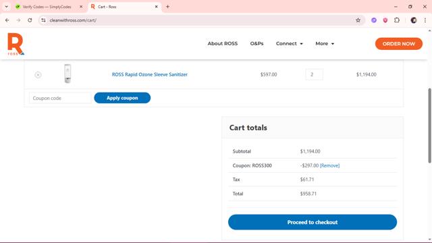This screenshot has width=432, height=243.
Task: Click Apply coupon button
Action: 122,98
